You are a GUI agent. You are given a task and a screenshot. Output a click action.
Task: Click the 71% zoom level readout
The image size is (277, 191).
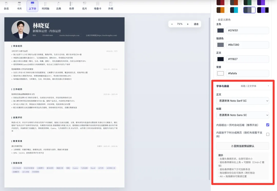(180, 24)
